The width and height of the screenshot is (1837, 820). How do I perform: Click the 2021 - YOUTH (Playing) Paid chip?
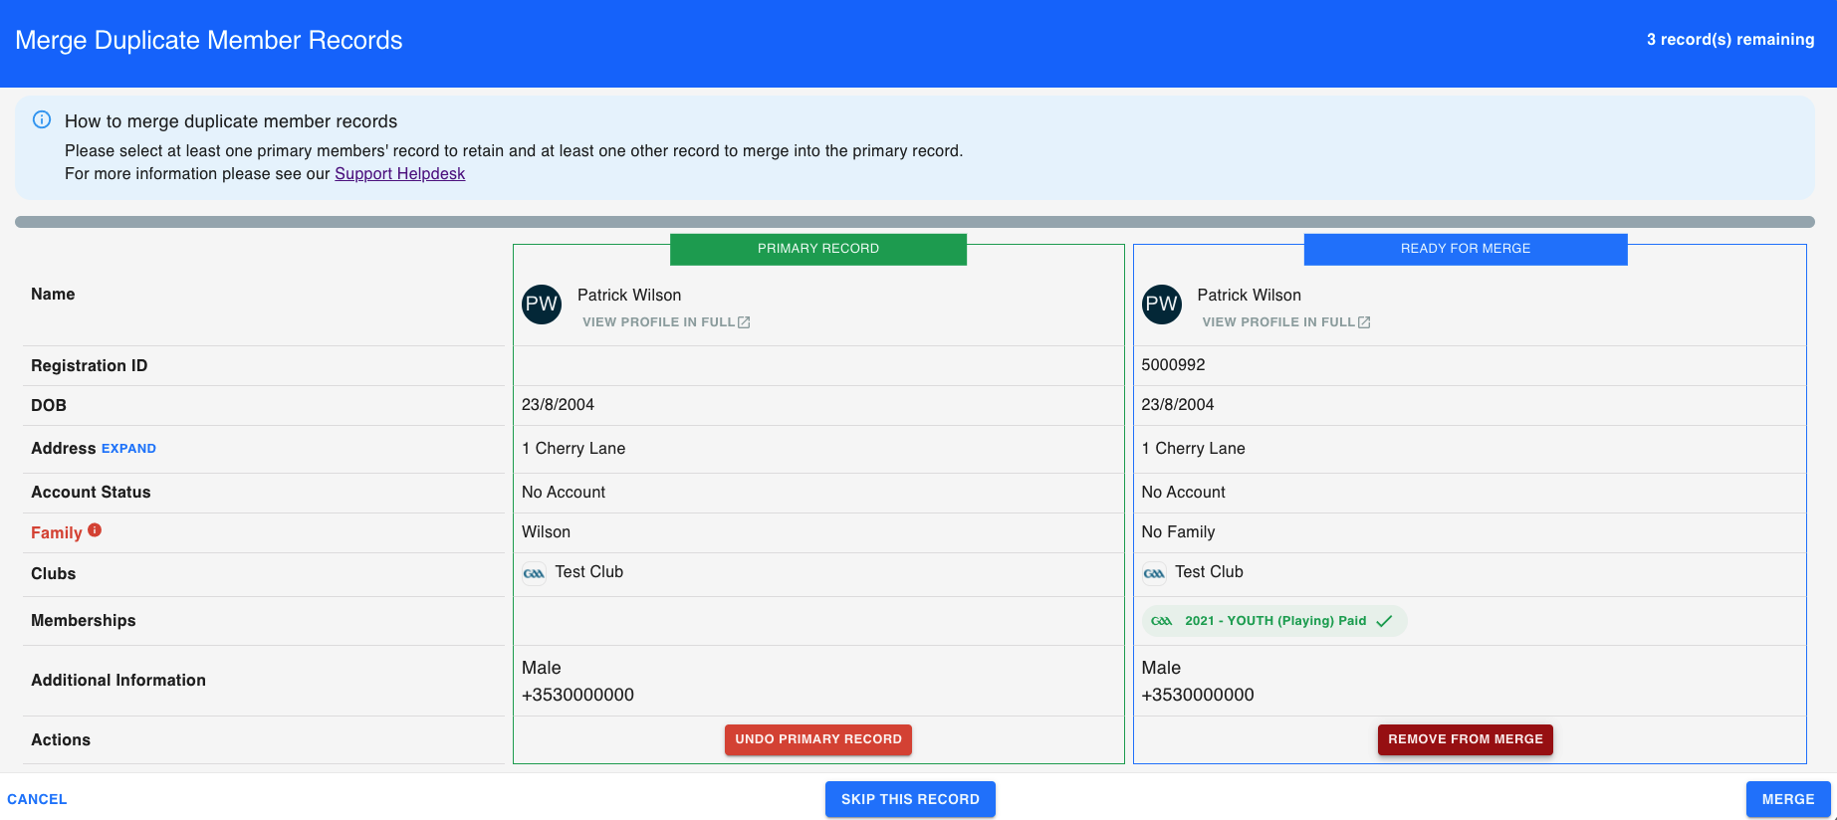[1274, 621]
